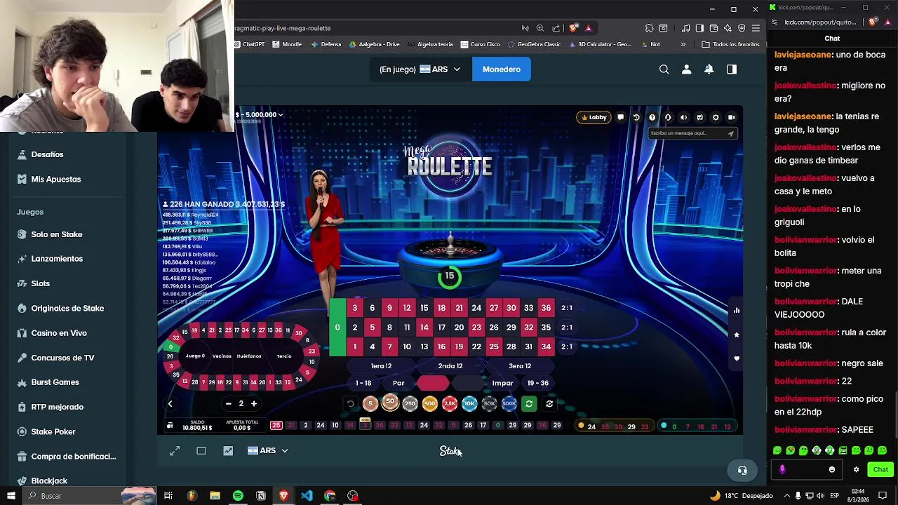This screenshot has height=505, width=898.
Task: Click the Monedero button
Action: (x=501, y=69)
